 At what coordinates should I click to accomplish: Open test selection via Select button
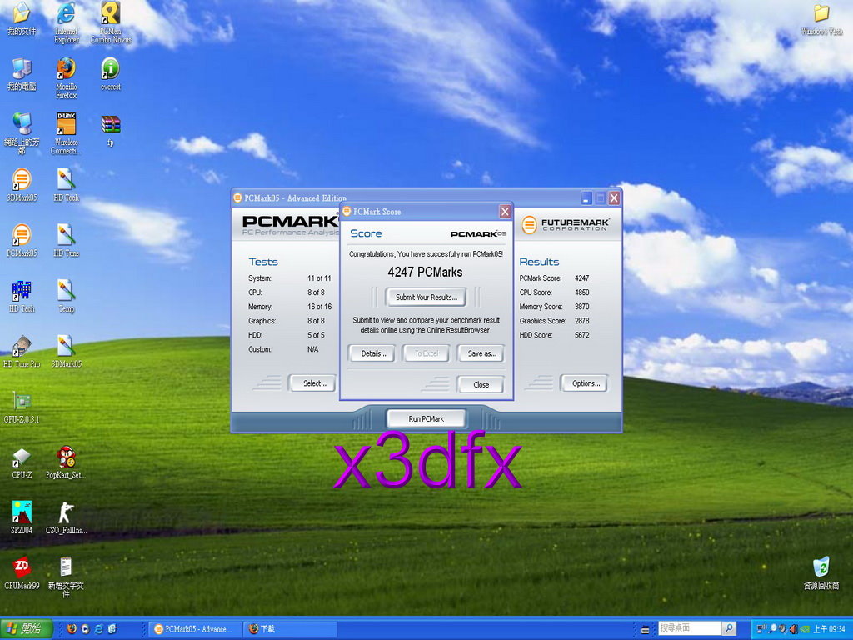pos(314,383)
